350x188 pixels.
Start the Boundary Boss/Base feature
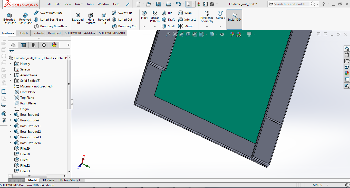pos(51,26)
